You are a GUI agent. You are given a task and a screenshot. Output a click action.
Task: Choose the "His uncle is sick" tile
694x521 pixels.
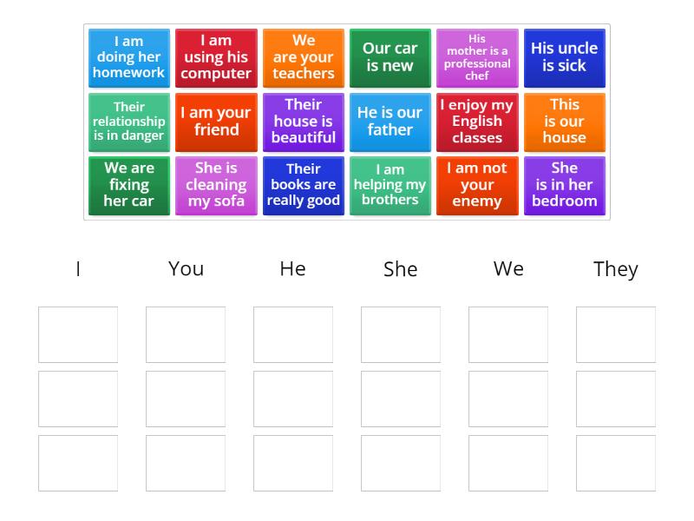tap(564, 58)
